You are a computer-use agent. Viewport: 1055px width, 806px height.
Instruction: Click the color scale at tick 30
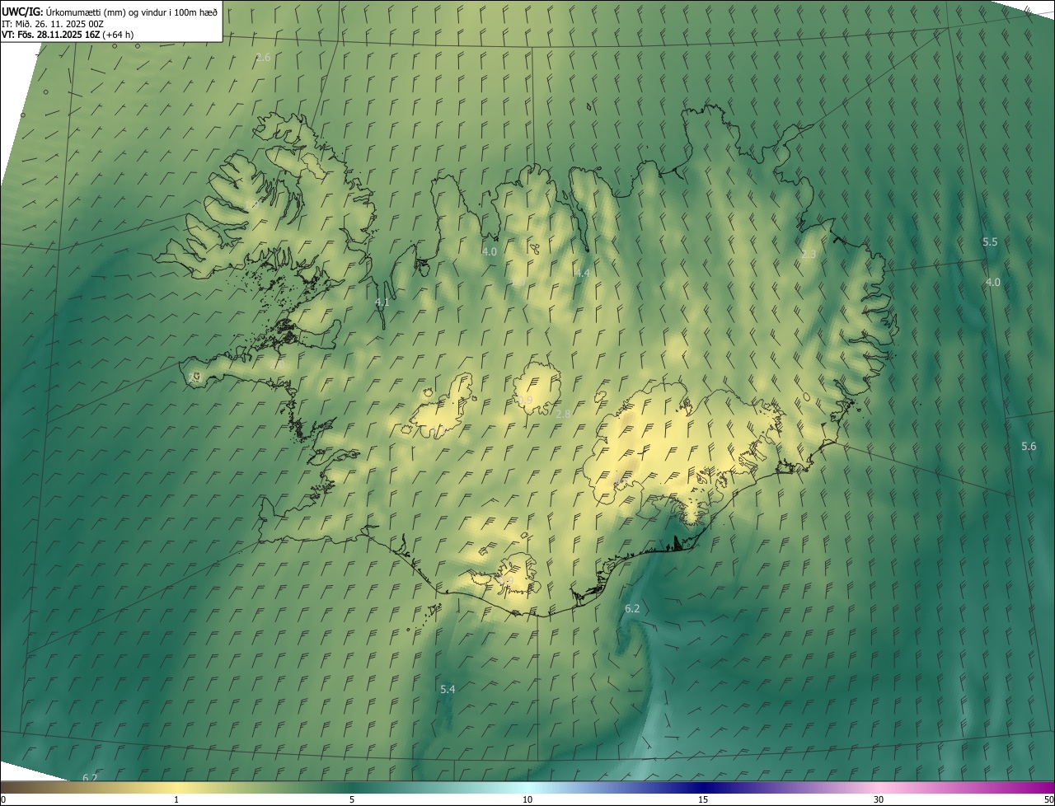879,799
